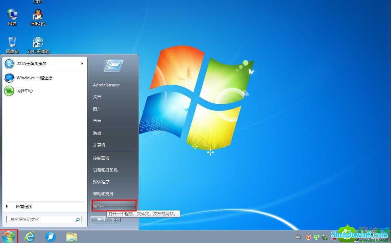The width and height of the screenshot is (391, 243).
Task: Open 图片 from the Start menu
Action: (x=97, y=109)
